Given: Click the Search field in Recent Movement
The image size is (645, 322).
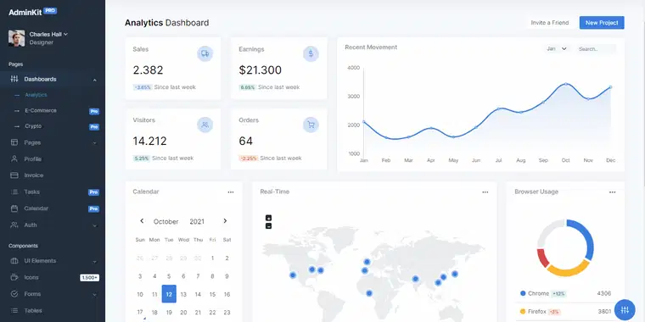Looking at the screenshot, I should point(596,49).
